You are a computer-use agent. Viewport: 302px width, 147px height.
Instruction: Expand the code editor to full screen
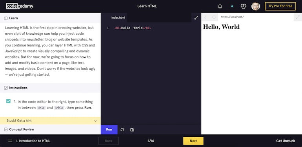196,18
